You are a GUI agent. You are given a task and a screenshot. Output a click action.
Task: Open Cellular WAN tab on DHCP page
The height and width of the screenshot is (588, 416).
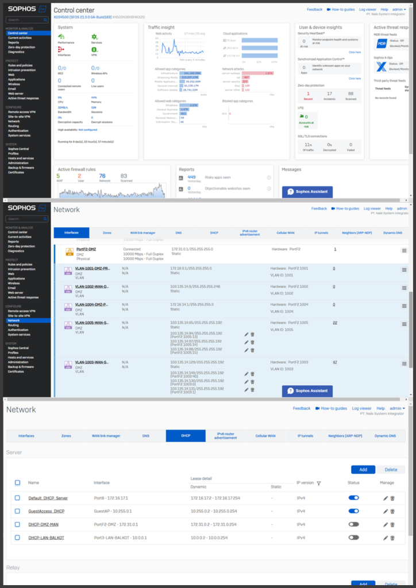[x=265, y=436]
